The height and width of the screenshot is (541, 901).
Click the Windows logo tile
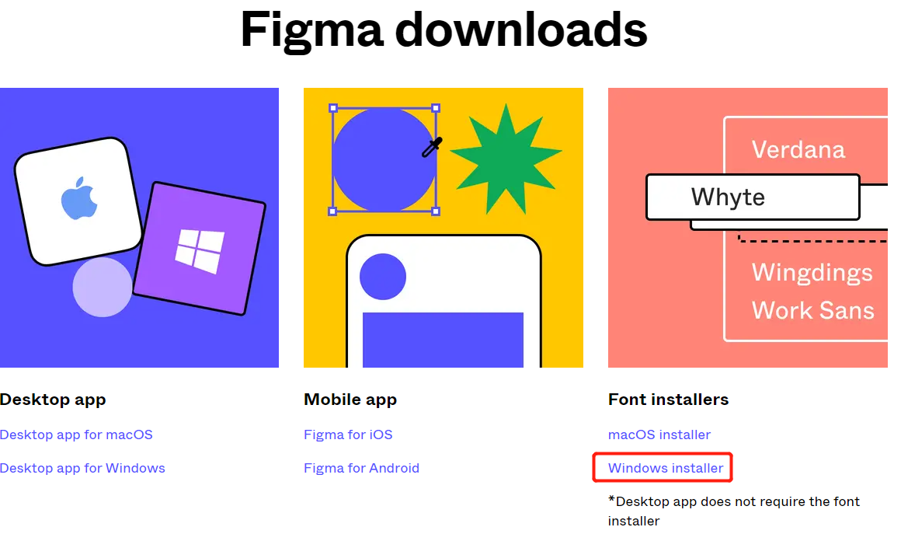[x=200, y=247]
